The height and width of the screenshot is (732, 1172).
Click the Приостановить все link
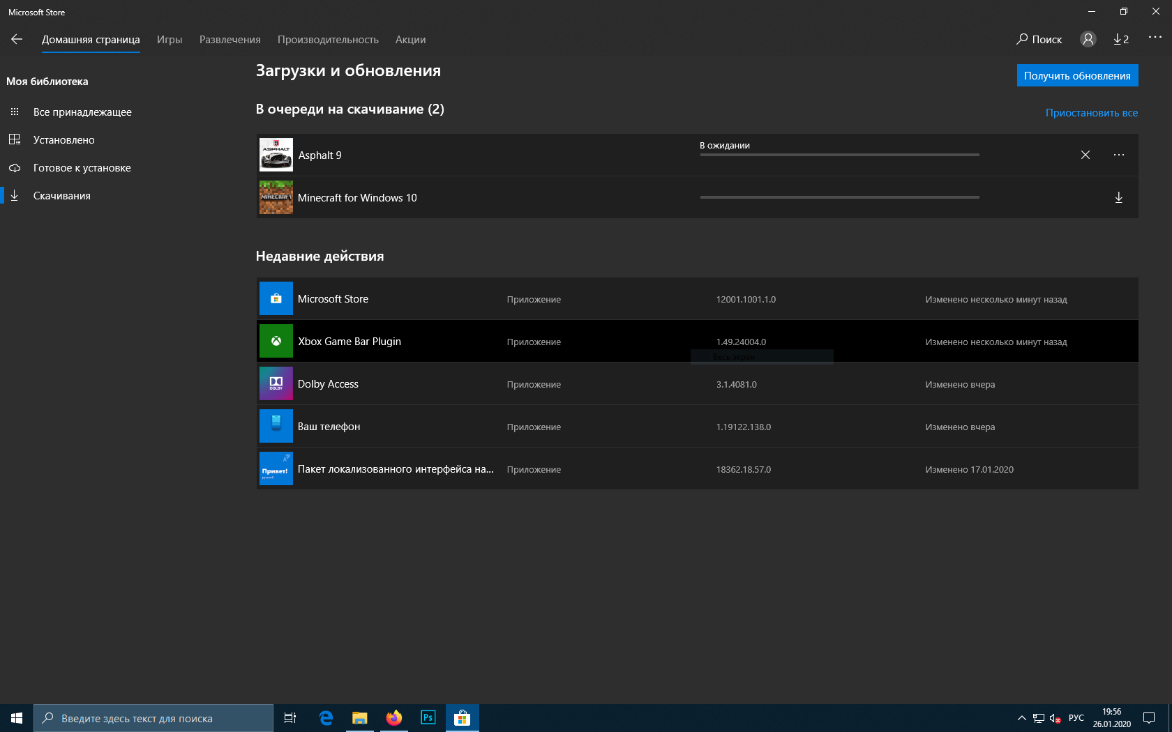click(x=1091, y=112)
